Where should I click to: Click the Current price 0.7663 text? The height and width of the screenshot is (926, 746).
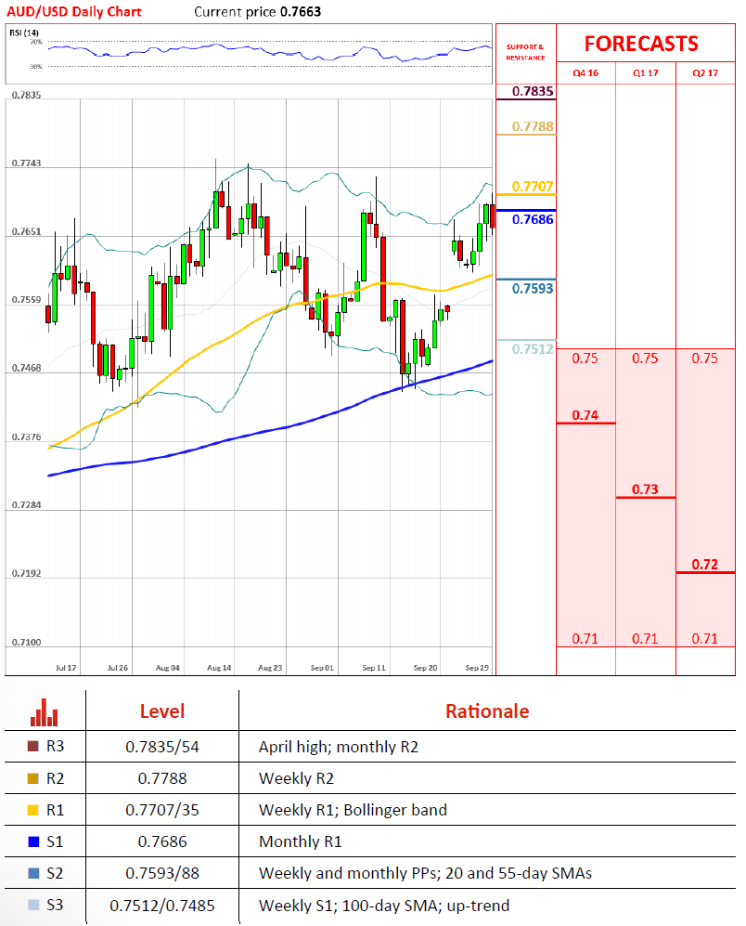pyautogui.click(x=257, y=12)
